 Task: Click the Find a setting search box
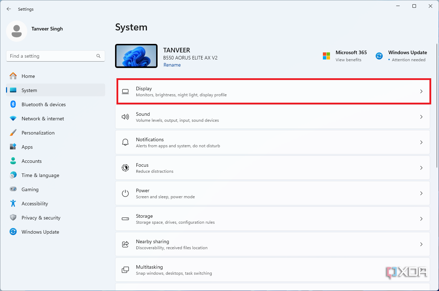(55, 56)
